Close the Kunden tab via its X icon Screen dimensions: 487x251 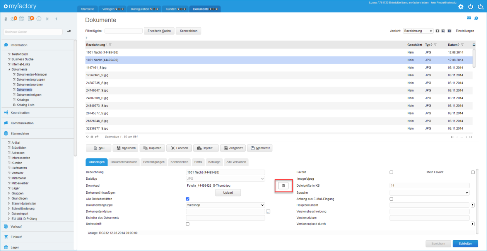coord(184,9)
